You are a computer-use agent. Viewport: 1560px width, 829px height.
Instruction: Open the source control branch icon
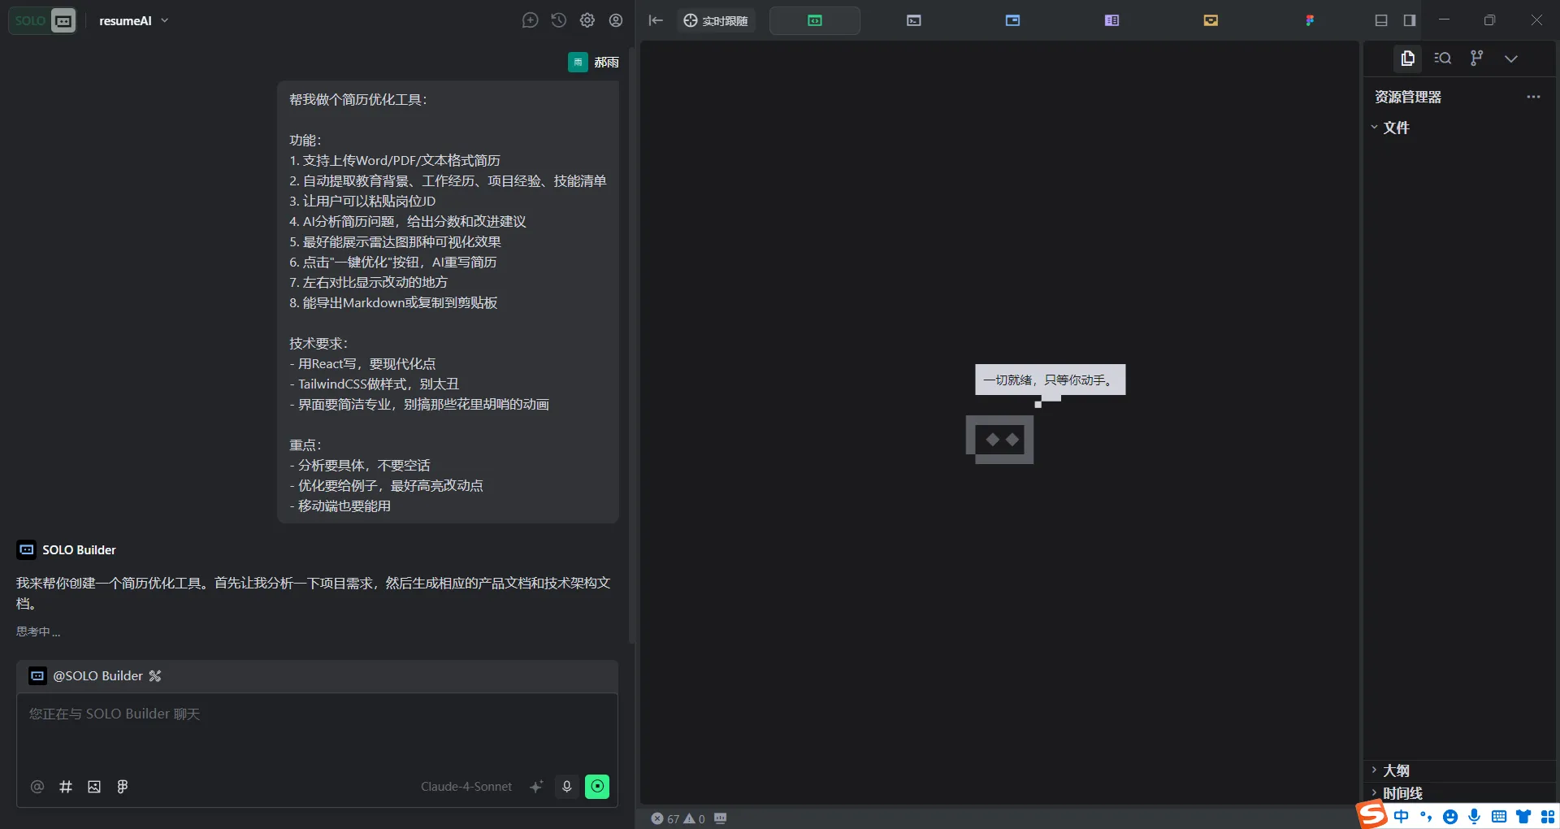[x=1476, y=59]
